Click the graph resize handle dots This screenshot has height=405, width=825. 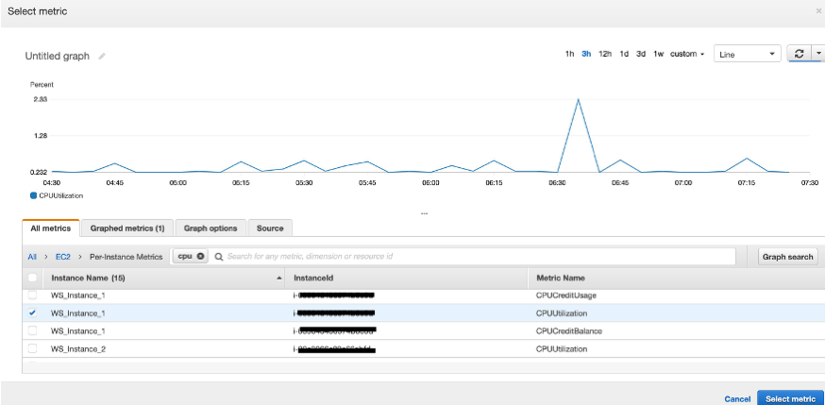pos(424,213)
